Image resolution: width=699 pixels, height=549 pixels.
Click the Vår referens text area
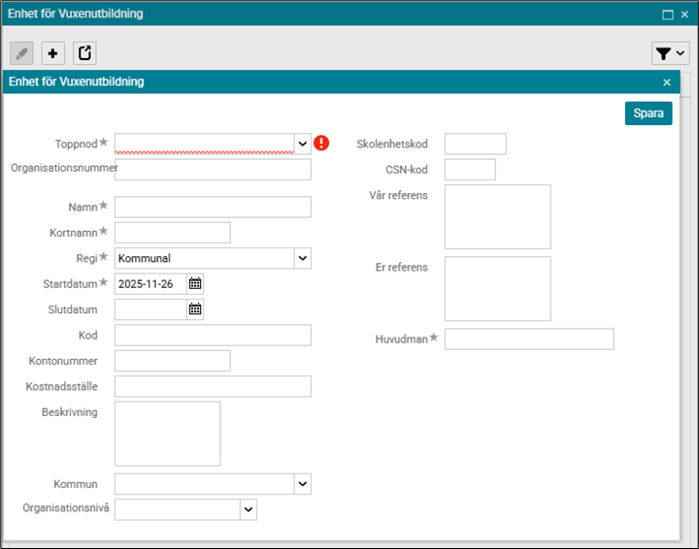497,216
